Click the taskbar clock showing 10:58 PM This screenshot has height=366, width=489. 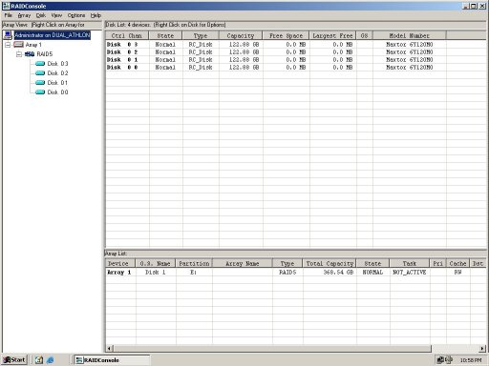471,360
